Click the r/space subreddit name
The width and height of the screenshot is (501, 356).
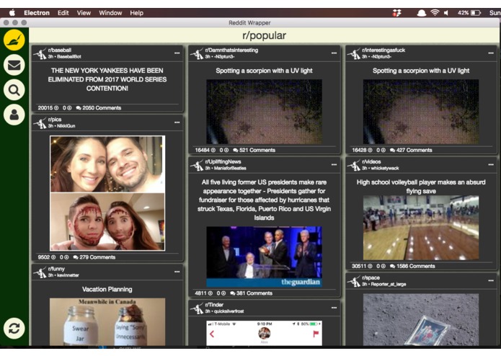pos(371,277)
